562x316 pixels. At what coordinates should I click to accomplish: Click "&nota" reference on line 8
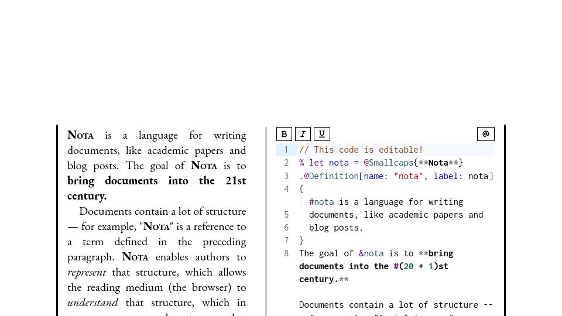click(x=371, y=253)
